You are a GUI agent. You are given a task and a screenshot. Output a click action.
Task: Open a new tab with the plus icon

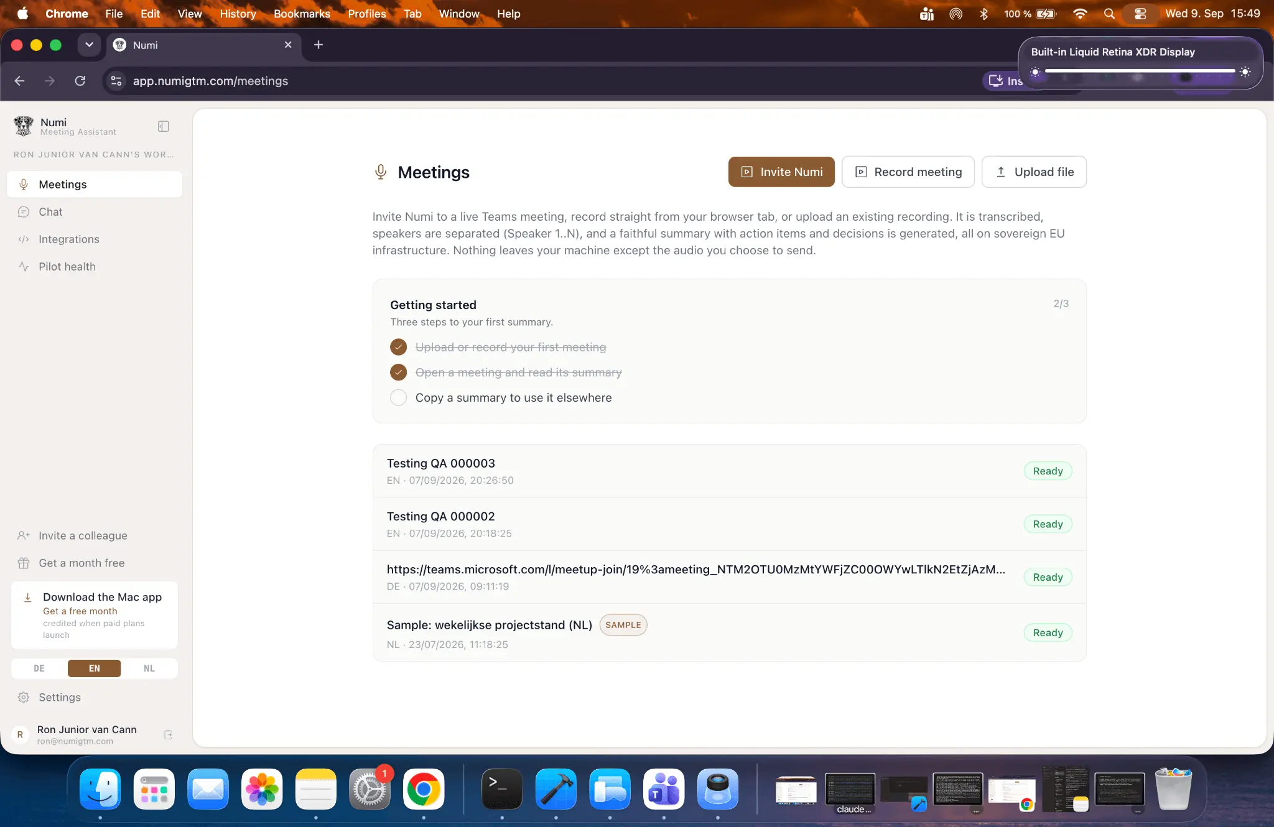318,45
